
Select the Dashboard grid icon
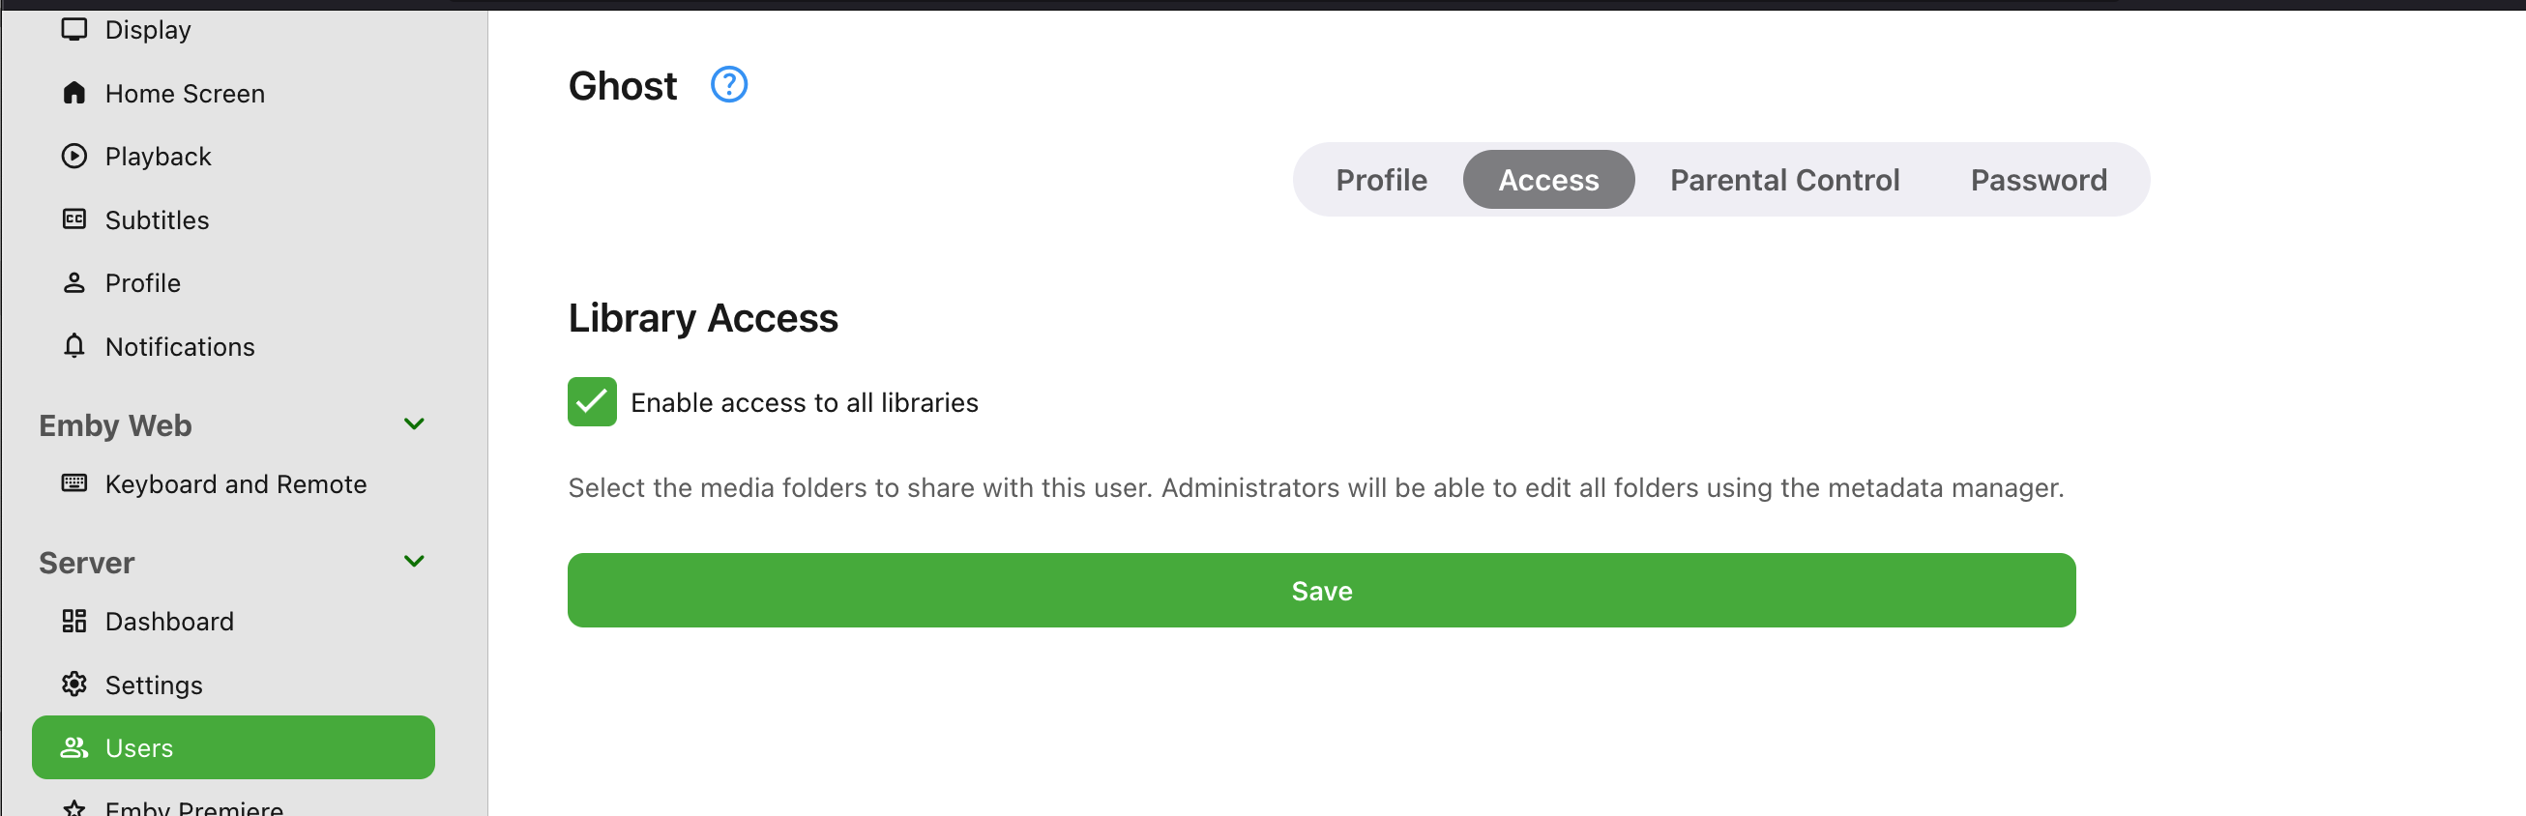pos(74,621)
